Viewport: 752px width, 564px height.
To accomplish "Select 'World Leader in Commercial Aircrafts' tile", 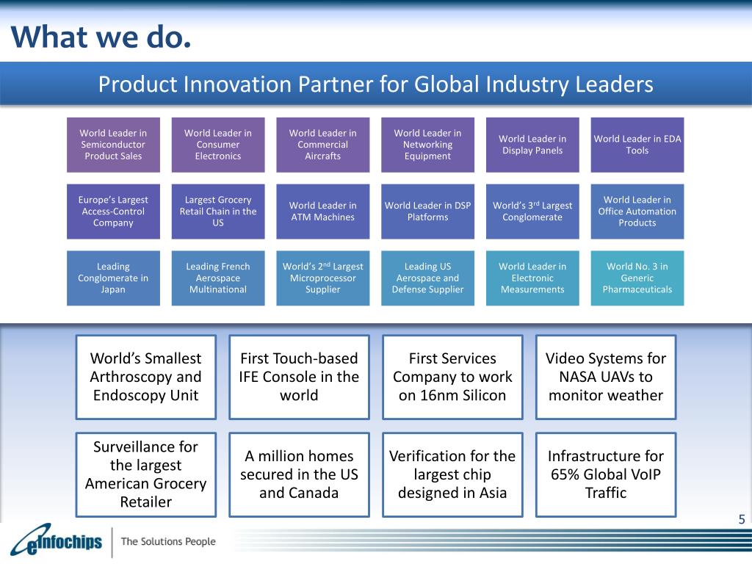I will (323, 145).
